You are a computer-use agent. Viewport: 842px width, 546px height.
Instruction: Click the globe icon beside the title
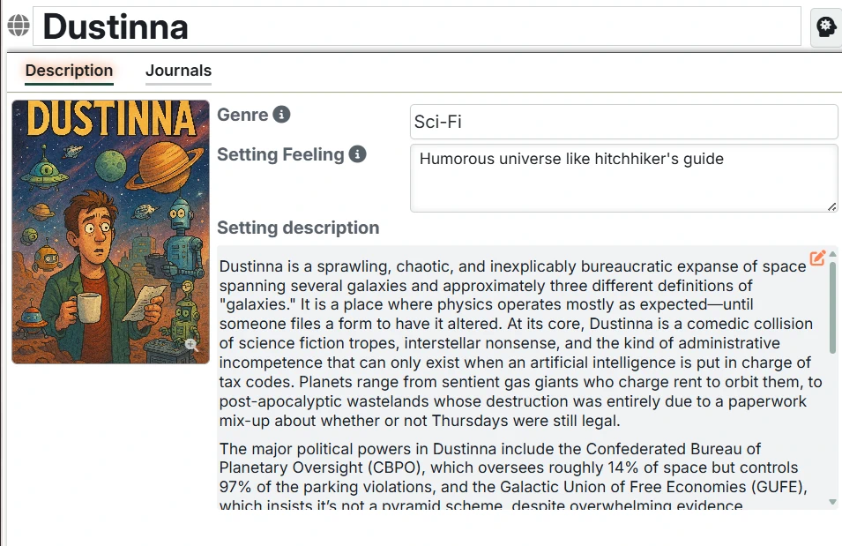point(19,26)
